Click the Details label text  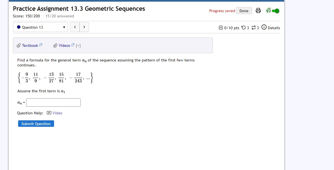click(x=274, y=28)
